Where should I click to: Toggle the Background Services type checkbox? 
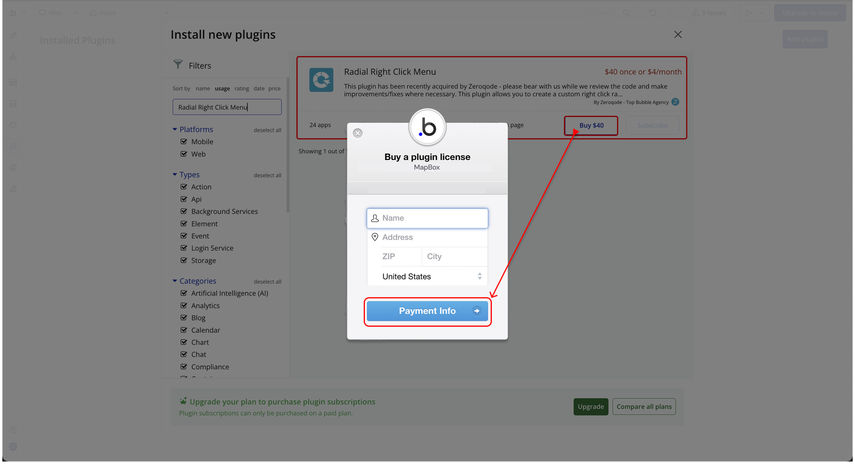tap(184, 211)
